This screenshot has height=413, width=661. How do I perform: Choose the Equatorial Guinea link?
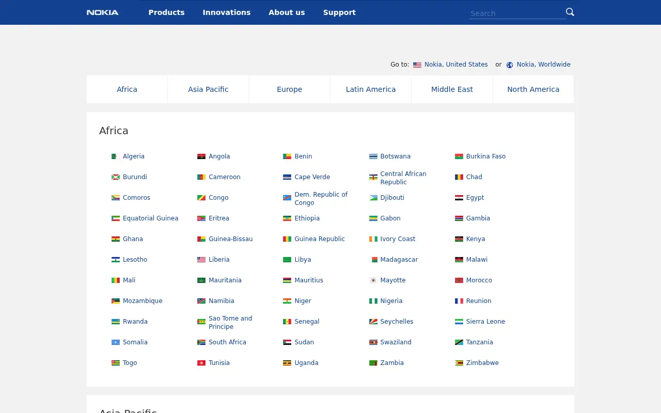[150, 218]
